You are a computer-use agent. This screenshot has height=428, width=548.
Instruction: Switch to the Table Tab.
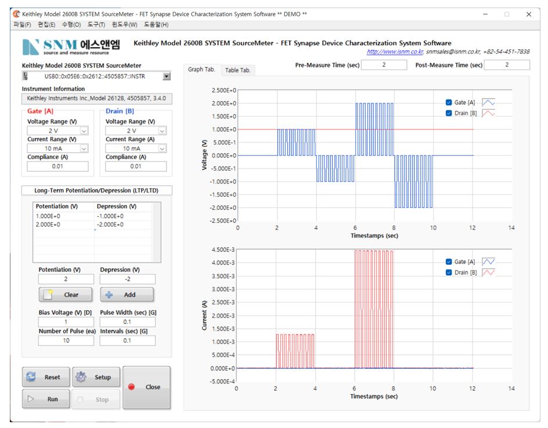tap(237, 70)
